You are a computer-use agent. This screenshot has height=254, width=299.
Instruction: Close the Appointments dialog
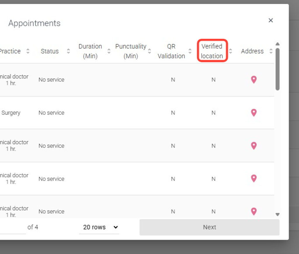(x=271, y=20)
